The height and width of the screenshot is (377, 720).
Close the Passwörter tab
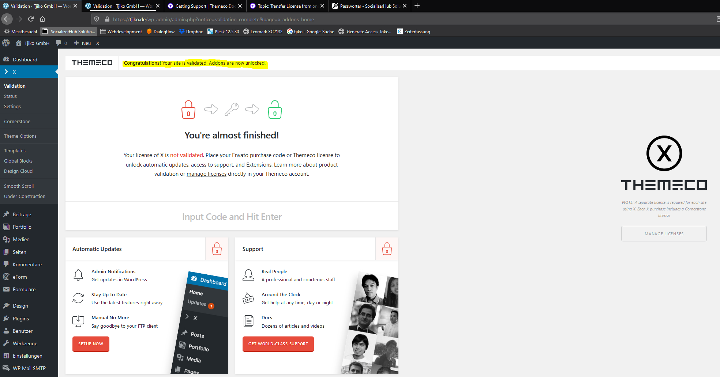[405, 6]
